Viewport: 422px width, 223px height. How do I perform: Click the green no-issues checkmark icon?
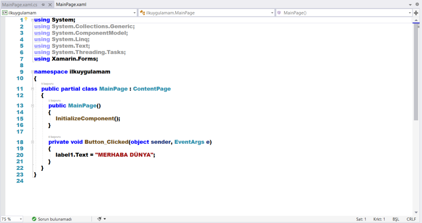click(x=34, y=219)
